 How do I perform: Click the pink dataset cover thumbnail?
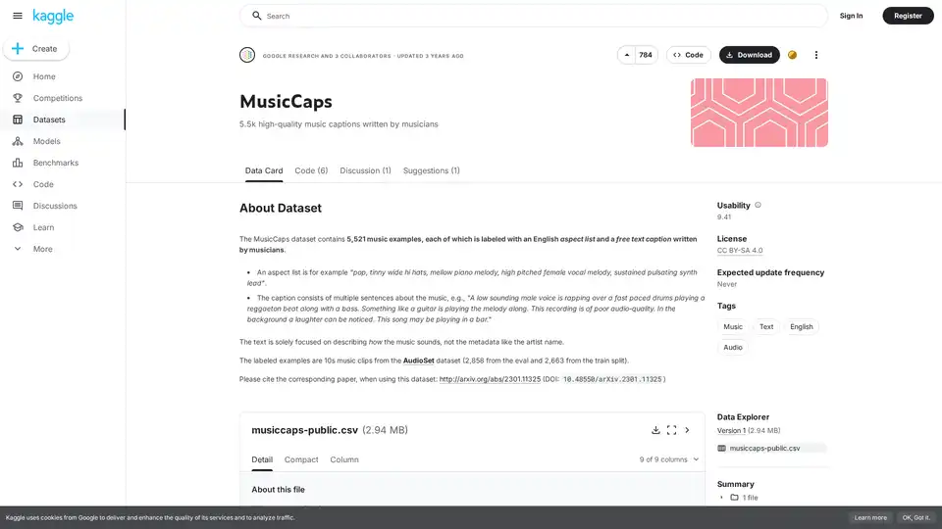(759, 113)
